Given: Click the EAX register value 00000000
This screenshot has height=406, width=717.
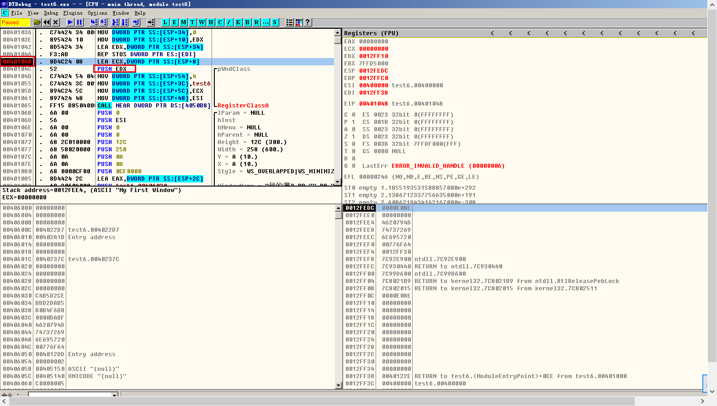Looking at the screenshot, I should 373,41.
